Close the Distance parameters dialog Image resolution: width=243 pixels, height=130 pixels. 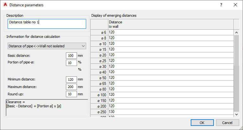(x=235, y=5)
